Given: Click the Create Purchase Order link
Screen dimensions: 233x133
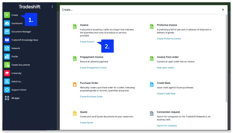Looking at the screenshot, I should pos(91,97).
